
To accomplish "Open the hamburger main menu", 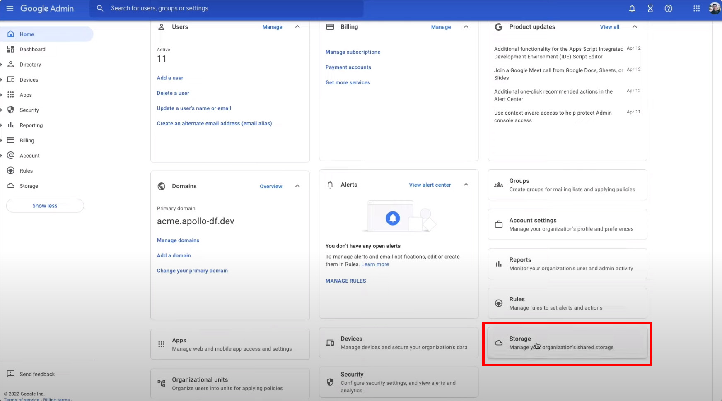I will (x=10, y=8).
